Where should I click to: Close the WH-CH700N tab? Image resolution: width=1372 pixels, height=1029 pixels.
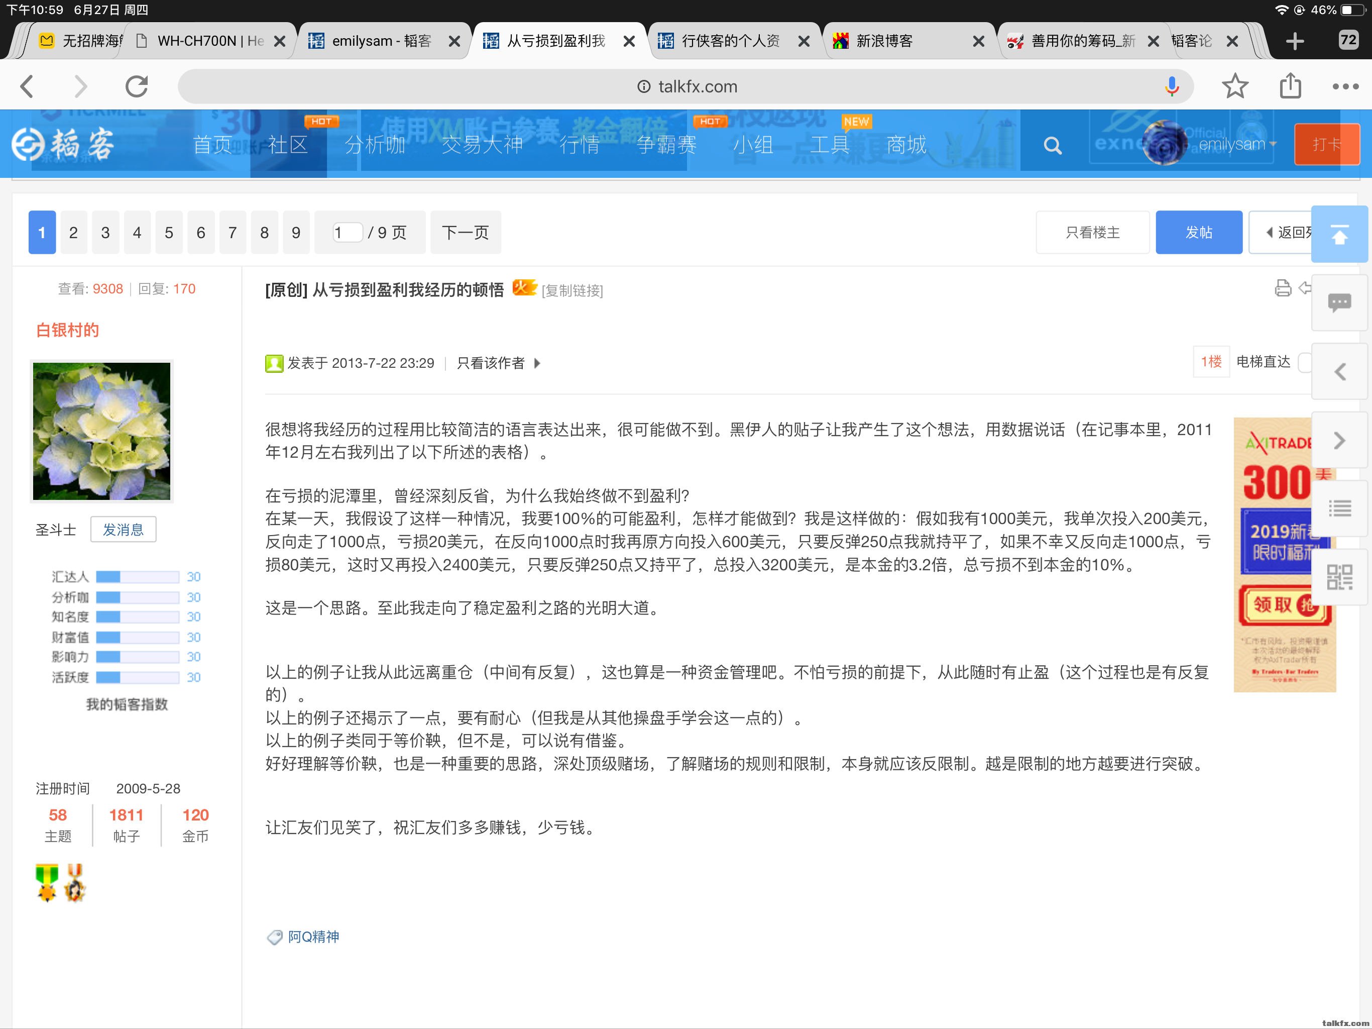coord(280,42)
